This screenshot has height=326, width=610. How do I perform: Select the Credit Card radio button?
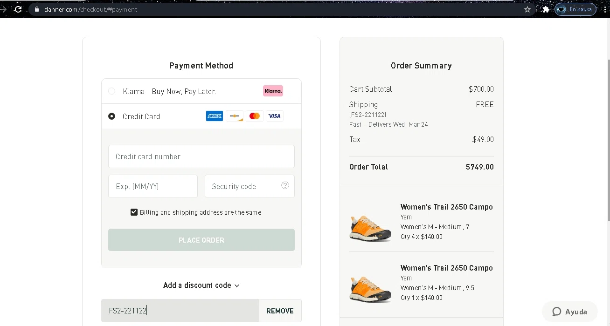point(112,116)
